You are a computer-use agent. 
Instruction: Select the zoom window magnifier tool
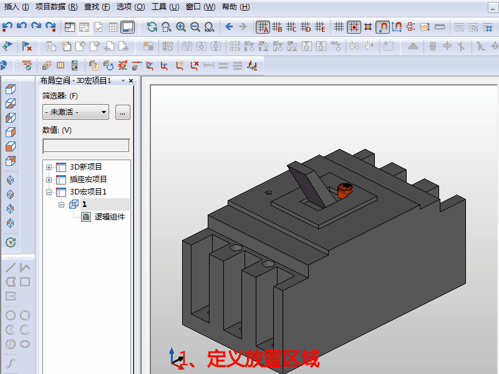pyautogui.click(x=166, y=27)
